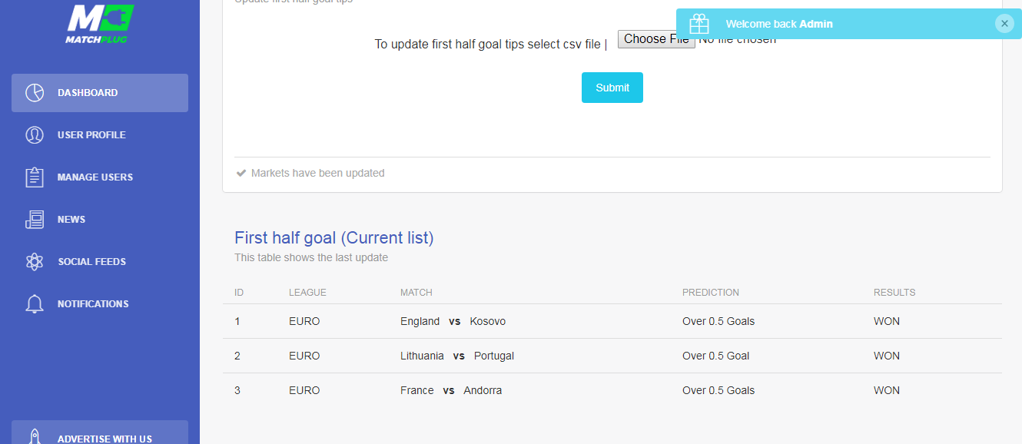Select the England vs Kosovo row
Image resolution: width=1022 pixels, height=444 pixels.
(612, 321)
